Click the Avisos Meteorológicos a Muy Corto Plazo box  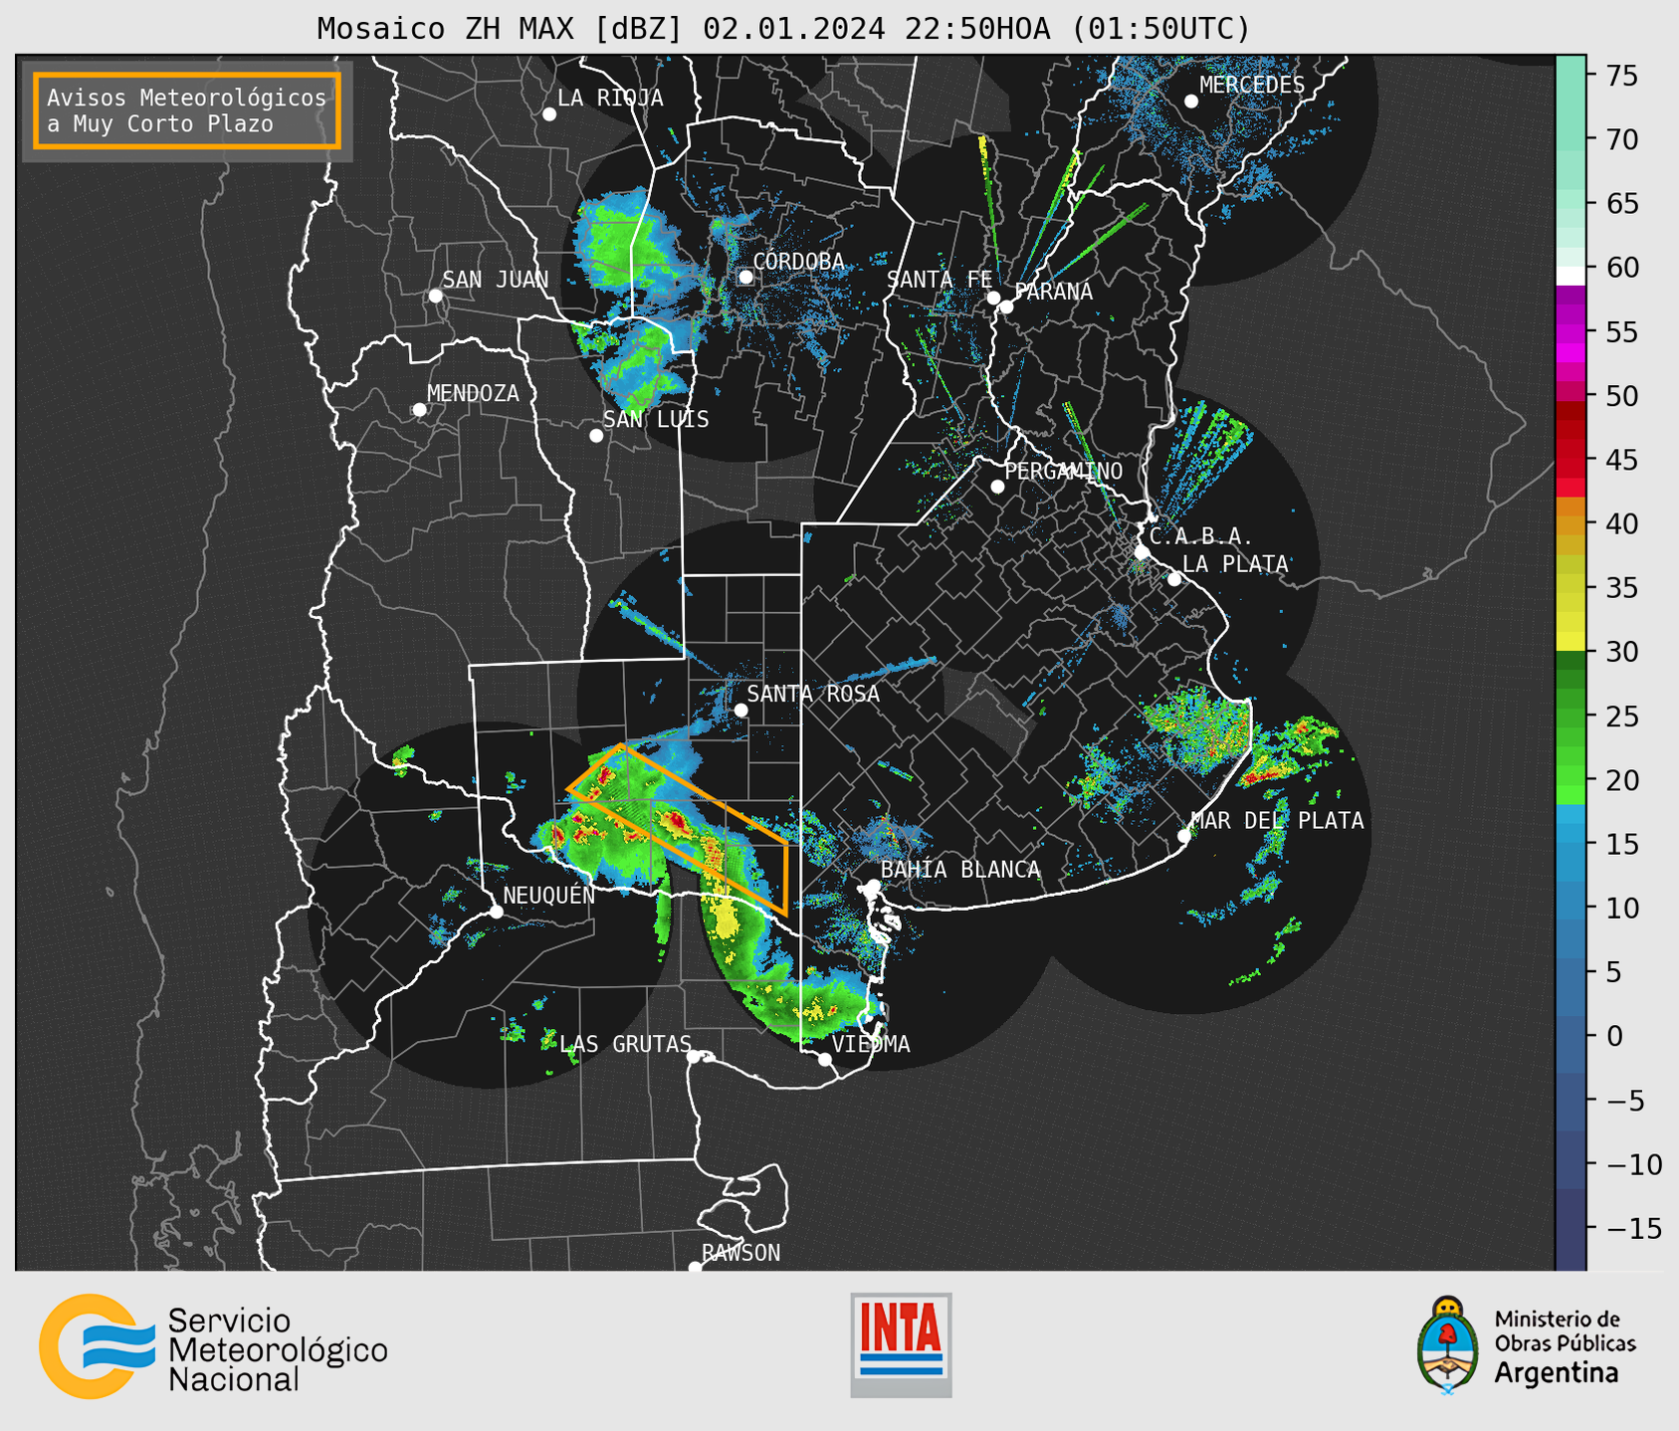coord(187,110)
